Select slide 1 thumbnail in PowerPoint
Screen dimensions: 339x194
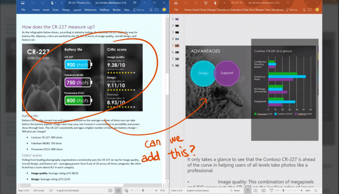coord(177,19)
